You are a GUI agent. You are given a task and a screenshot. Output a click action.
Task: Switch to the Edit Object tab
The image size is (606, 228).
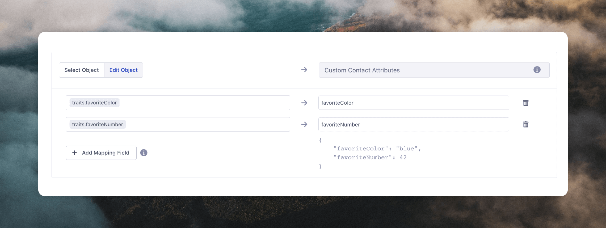123,70
